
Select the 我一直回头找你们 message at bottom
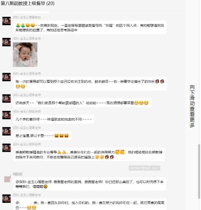tap(90, 205)
